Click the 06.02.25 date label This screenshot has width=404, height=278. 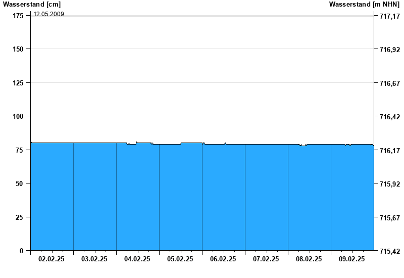pyautogui.click(x=223, y=259)
